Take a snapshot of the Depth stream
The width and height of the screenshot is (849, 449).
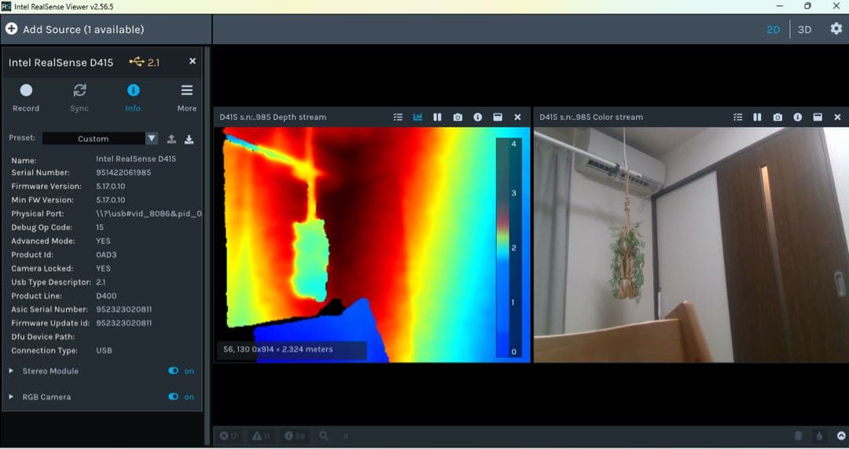[x=458, y=117]
